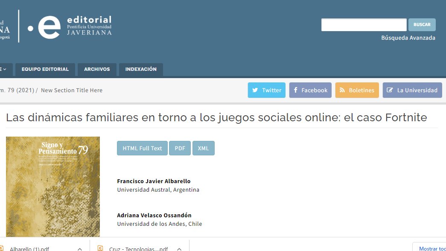Click author name Adriana Velasco Ossandón
This screenshot has height=251, width=446.
click(154, 215)
